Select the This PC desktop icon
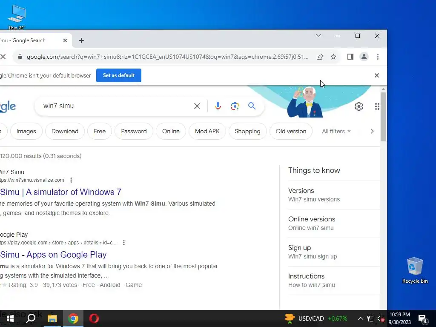This screenshot has width=436, height=327. pyautogui.click(x=17, y=17)
